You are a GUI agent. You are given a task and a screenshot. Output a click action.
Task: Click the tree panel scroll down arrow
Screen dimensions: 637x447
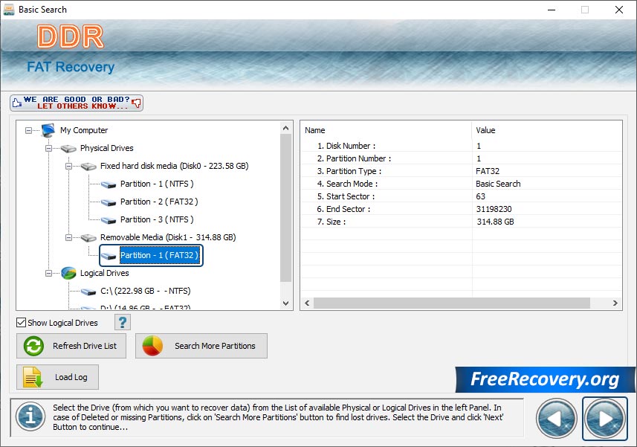tap(286, 303)
